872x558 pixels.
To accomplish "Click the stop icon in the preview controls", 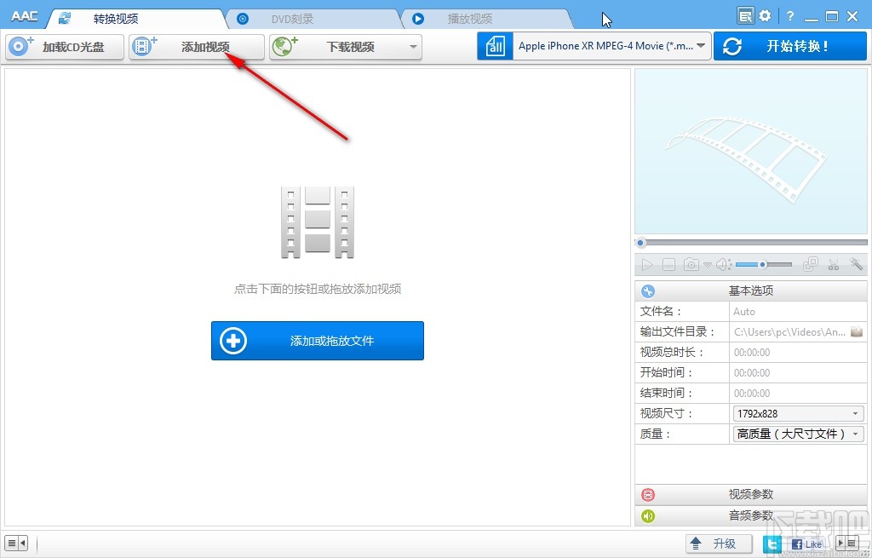I will coord(669,264).
